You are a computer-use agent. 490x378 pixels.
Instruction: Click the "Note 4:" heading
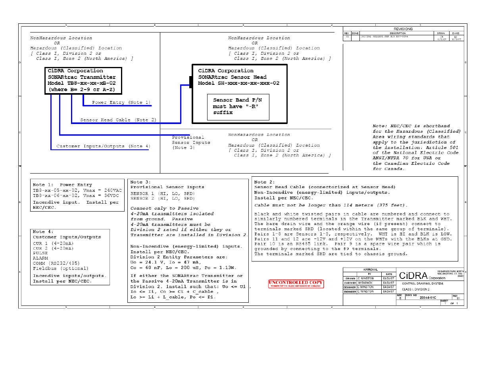[43, 232]
